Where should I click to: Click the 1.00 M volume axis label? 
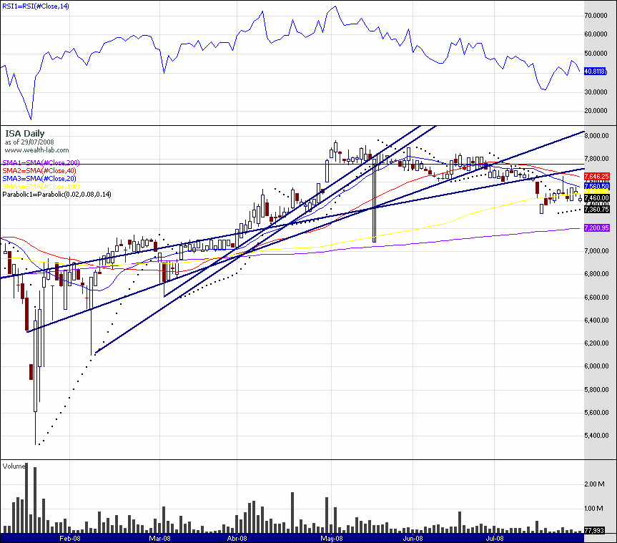coord(595,509)
